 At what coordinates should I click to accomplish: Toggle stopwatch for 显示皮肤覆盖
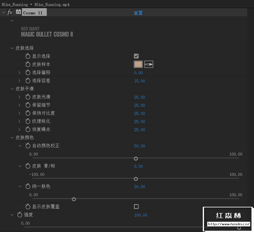pos(28,207)
